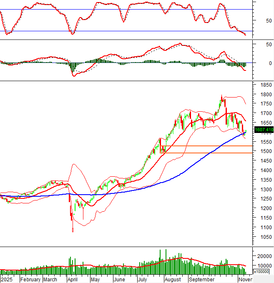The image size is (274, 283).
Task: Click the lower blue oversold line in oscillator
Action: tap(125, 31)
